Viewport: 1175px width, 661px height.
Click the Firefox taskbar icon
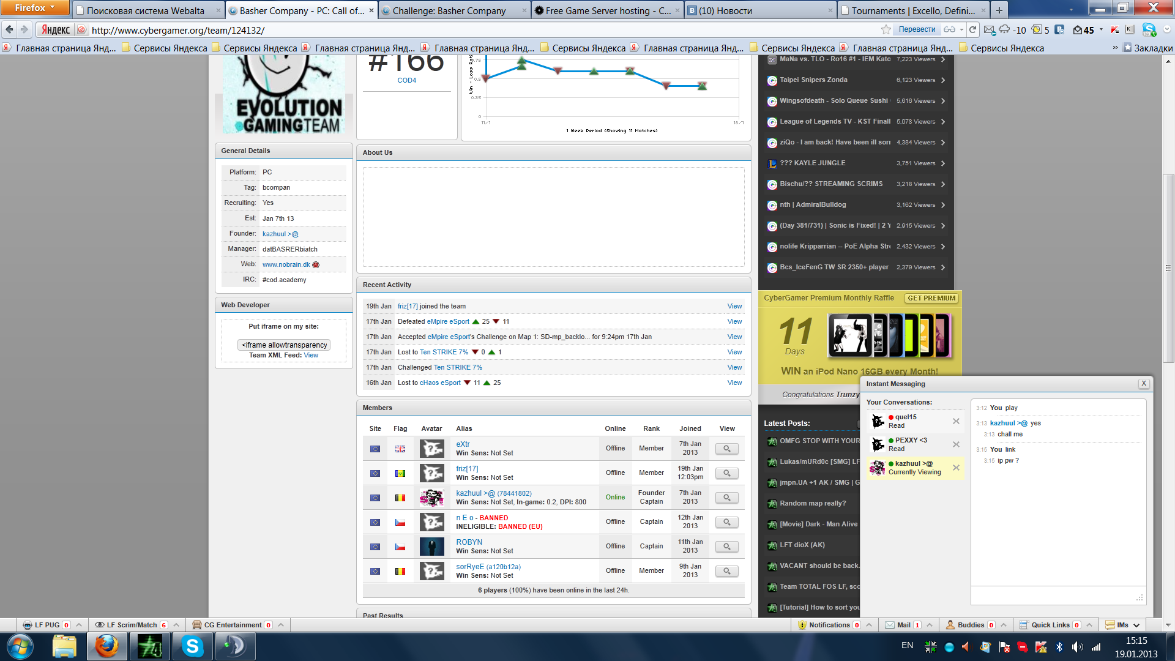pyautogui.click(x=106, y=646)
